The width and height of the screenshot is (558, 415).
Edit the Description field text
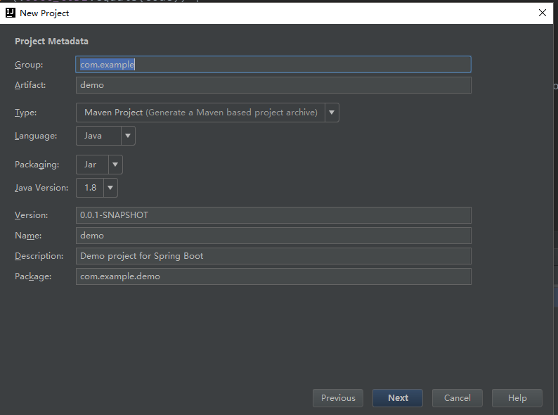click(x=273, y=256)
